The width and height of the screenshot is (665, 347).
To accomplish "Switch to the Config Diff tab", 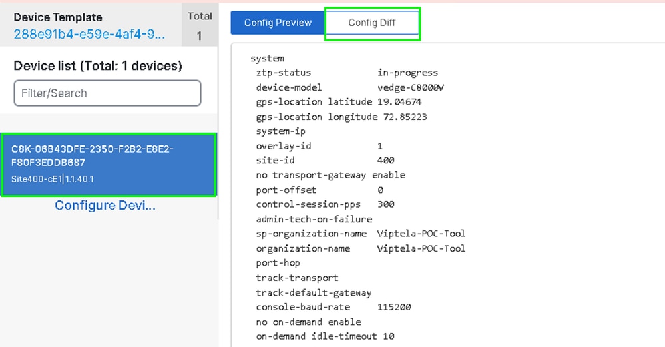I will coord(372,23).
